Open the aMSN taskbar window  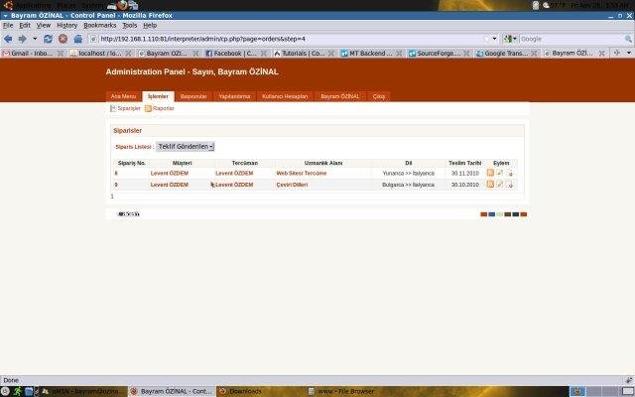coord(83,391)
